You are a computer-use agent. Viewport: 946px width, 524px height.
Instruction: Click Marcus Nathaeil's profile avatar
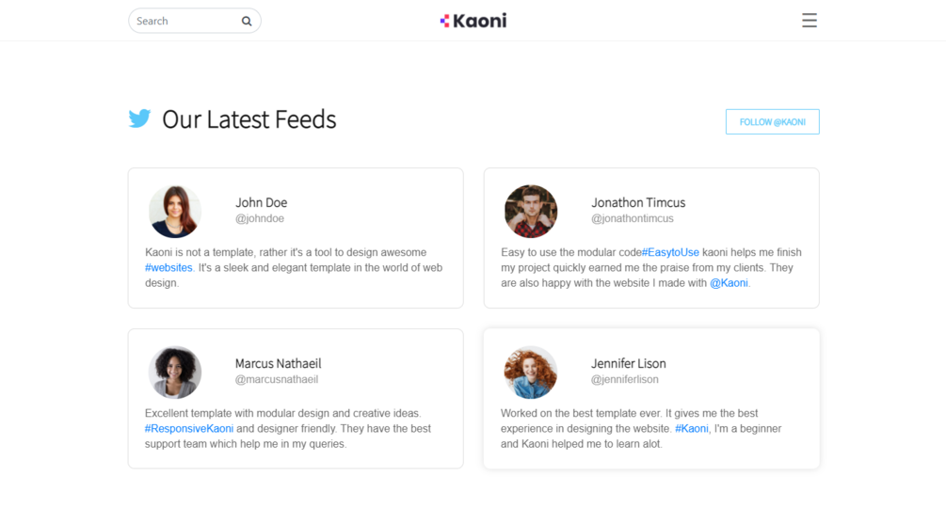pos(175,373)
